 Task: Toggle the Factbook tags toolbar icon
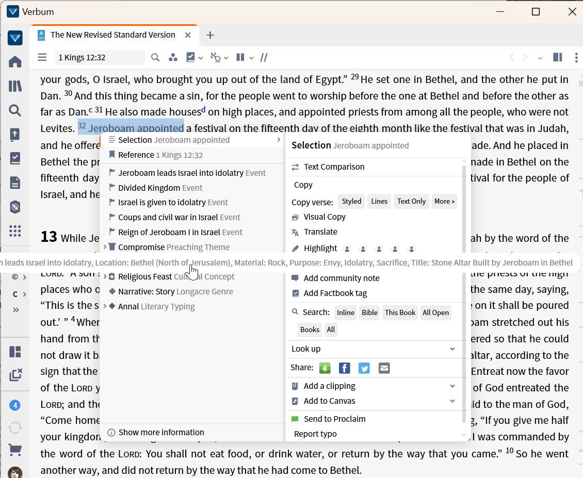(x=190, y=57)
